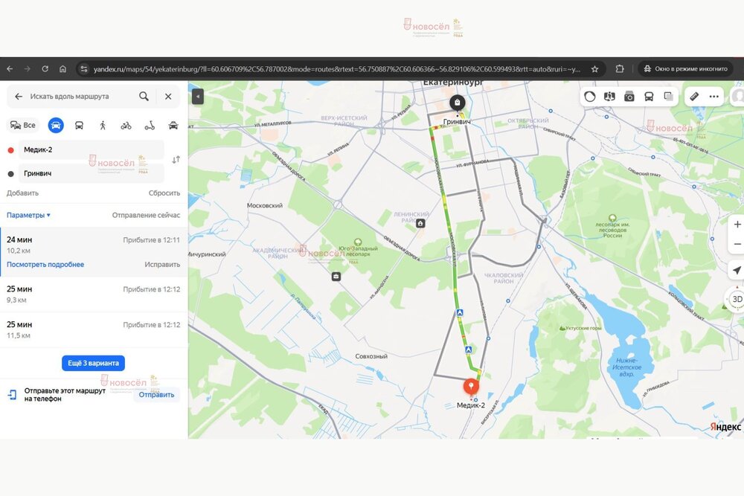Open the browser extensions puzzle icon
This screenshot has height=496, width=744.
(x=620, y=68)
